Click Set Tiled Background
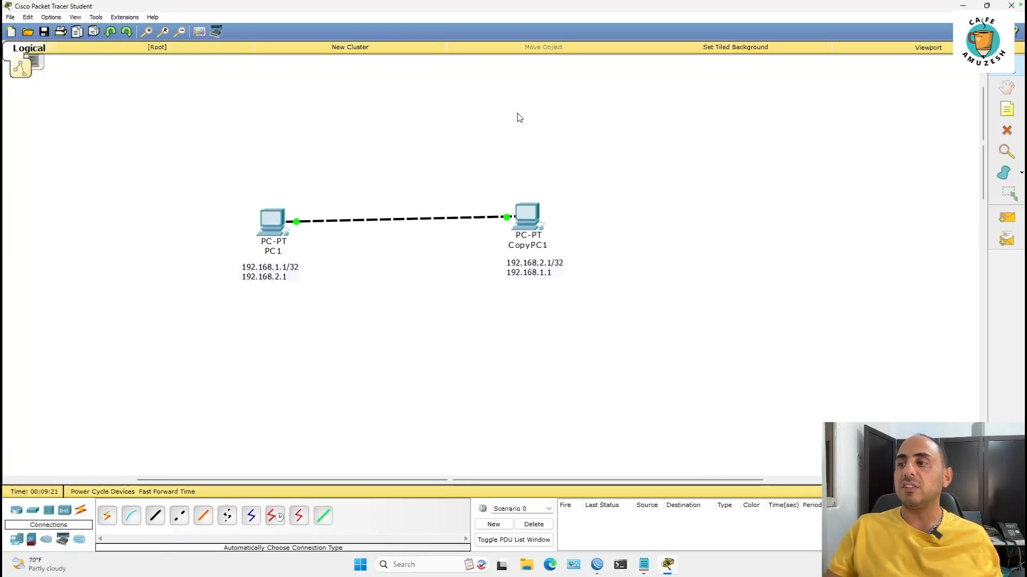The height and width of the screenshot is (577, 1027). (x=735, y=47)
